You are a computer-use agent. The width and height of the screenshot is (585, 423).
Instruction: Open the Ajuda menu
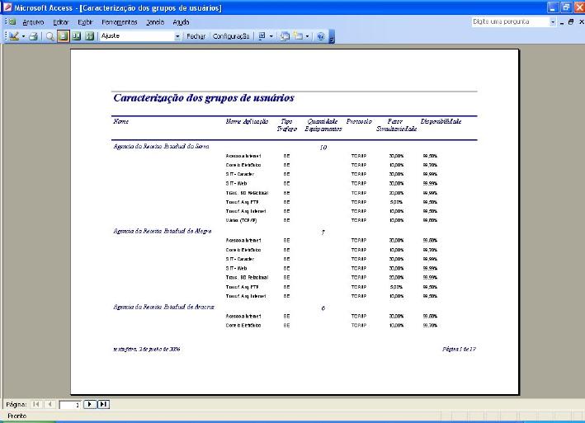(x=181, y=22)
